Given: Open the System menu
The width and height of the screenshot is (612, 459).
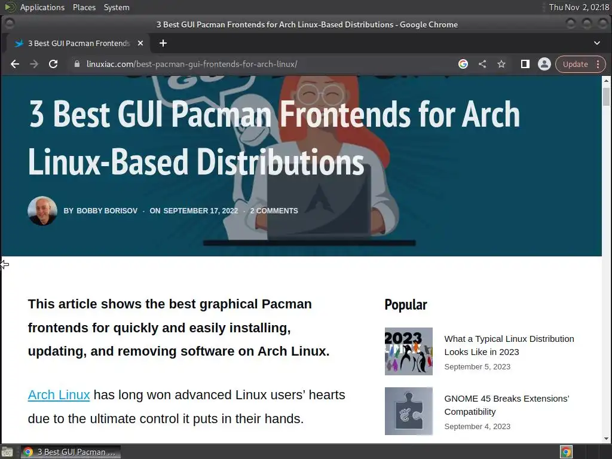Looking at the screenshot, I should coord(117,7).
